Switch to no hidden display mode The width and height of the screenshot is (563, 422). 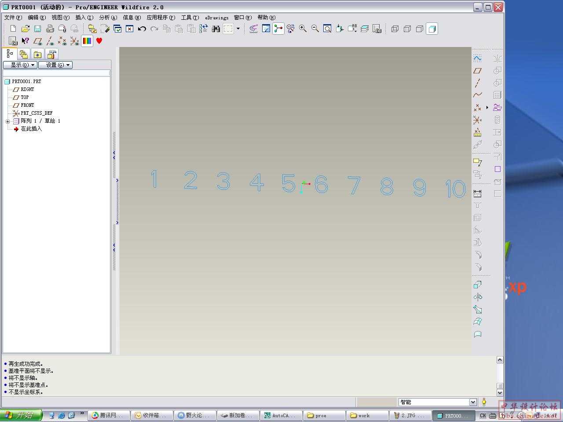[x=420, y=29]
